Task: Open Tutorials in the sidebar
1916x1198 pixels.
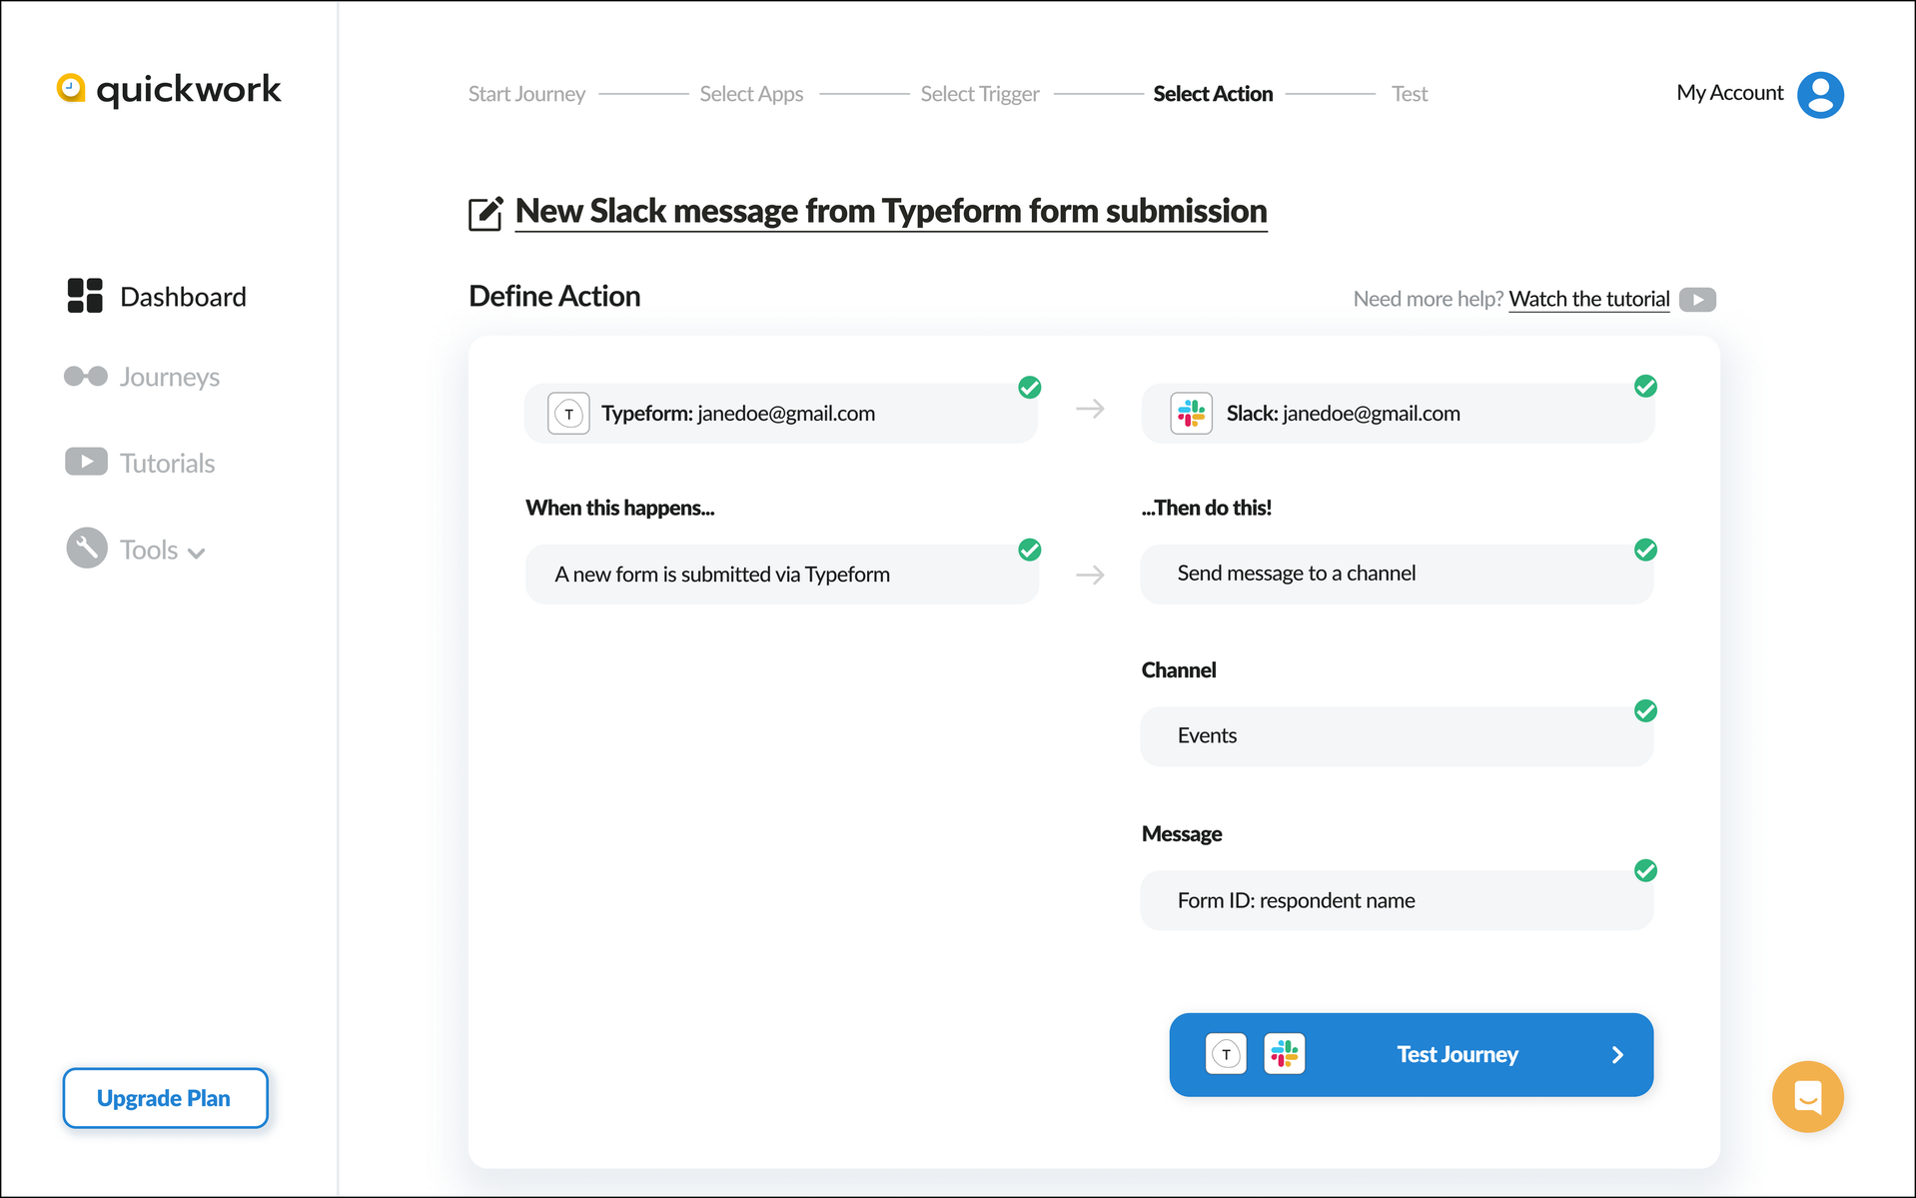Action: (168, 463)
